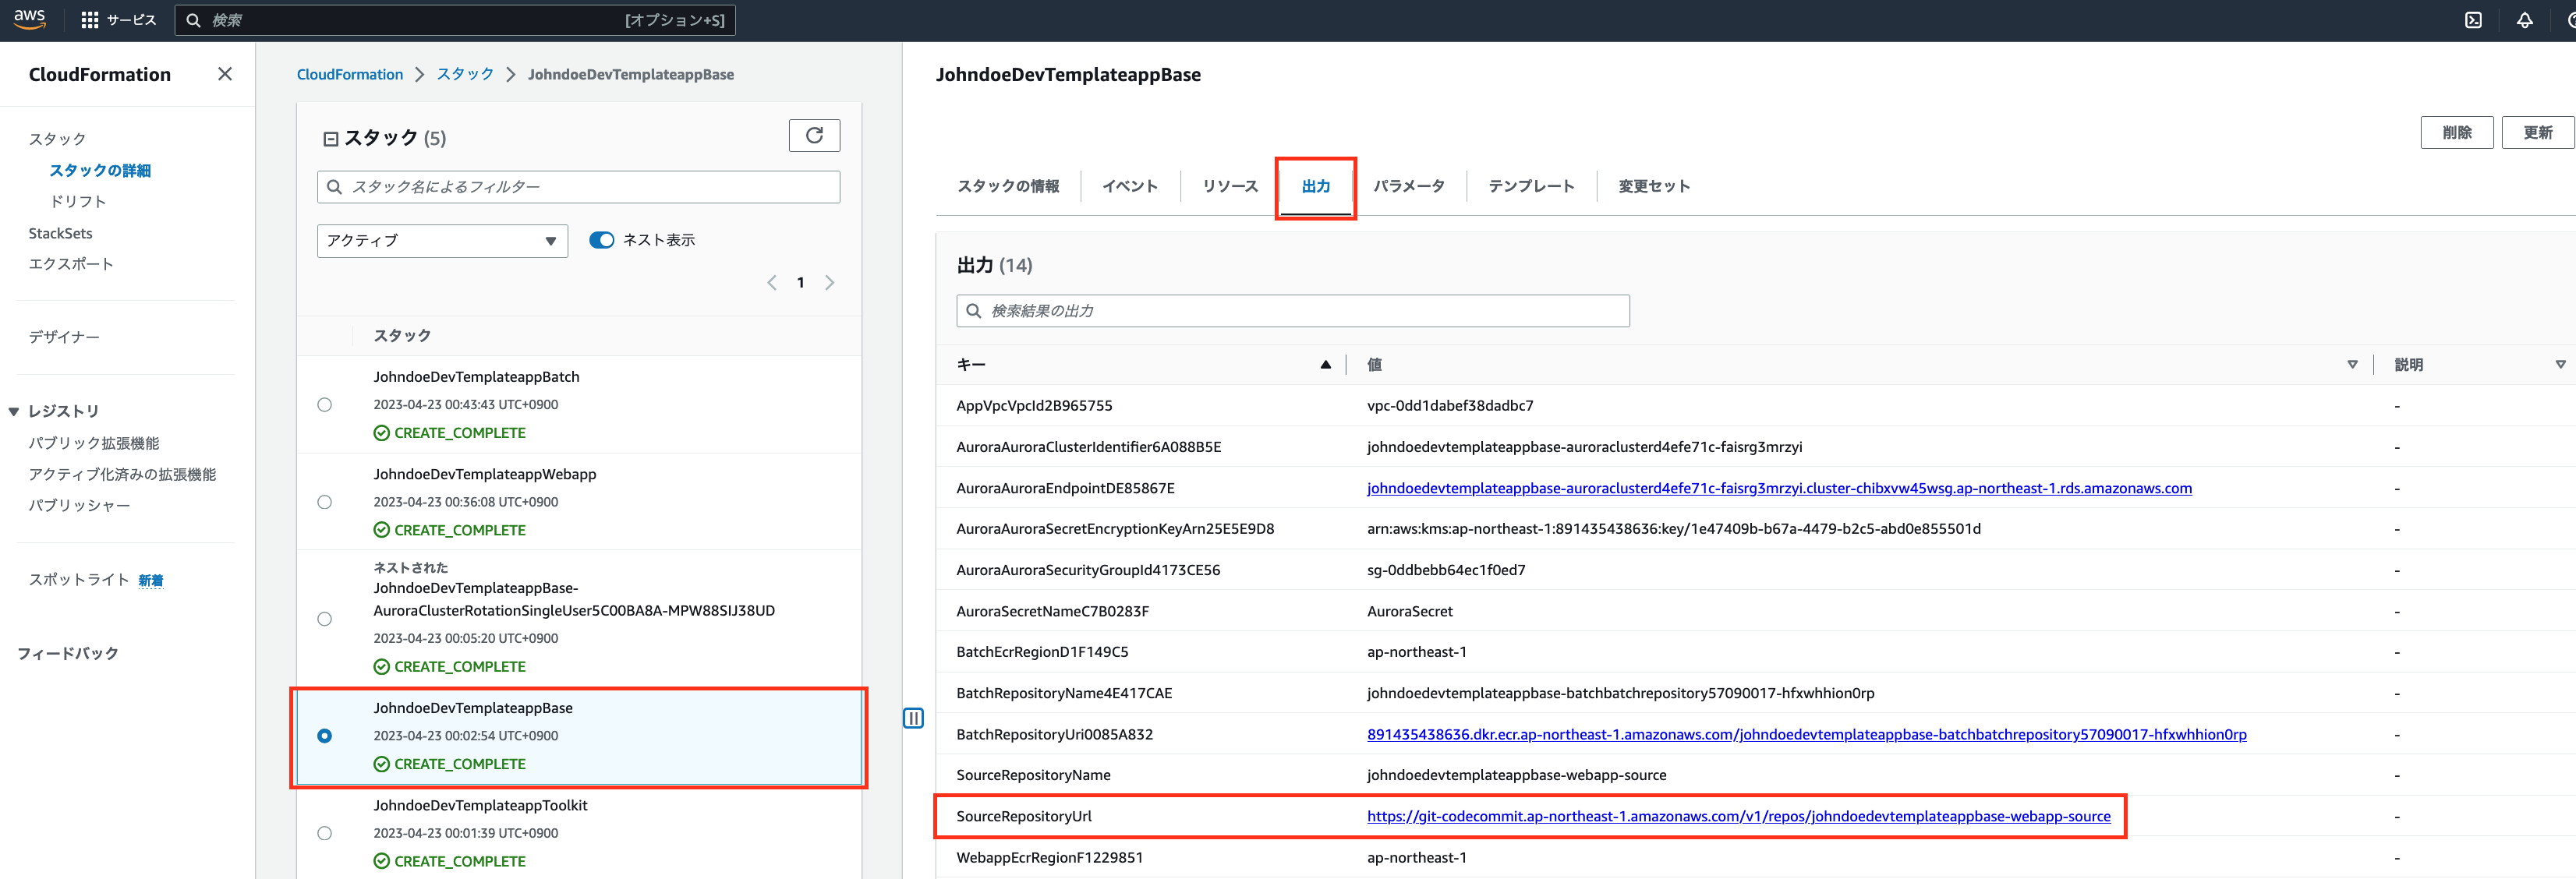Open the description column sort arrow
Screen dimensions: 2576x879
(x=2560, y=365)
